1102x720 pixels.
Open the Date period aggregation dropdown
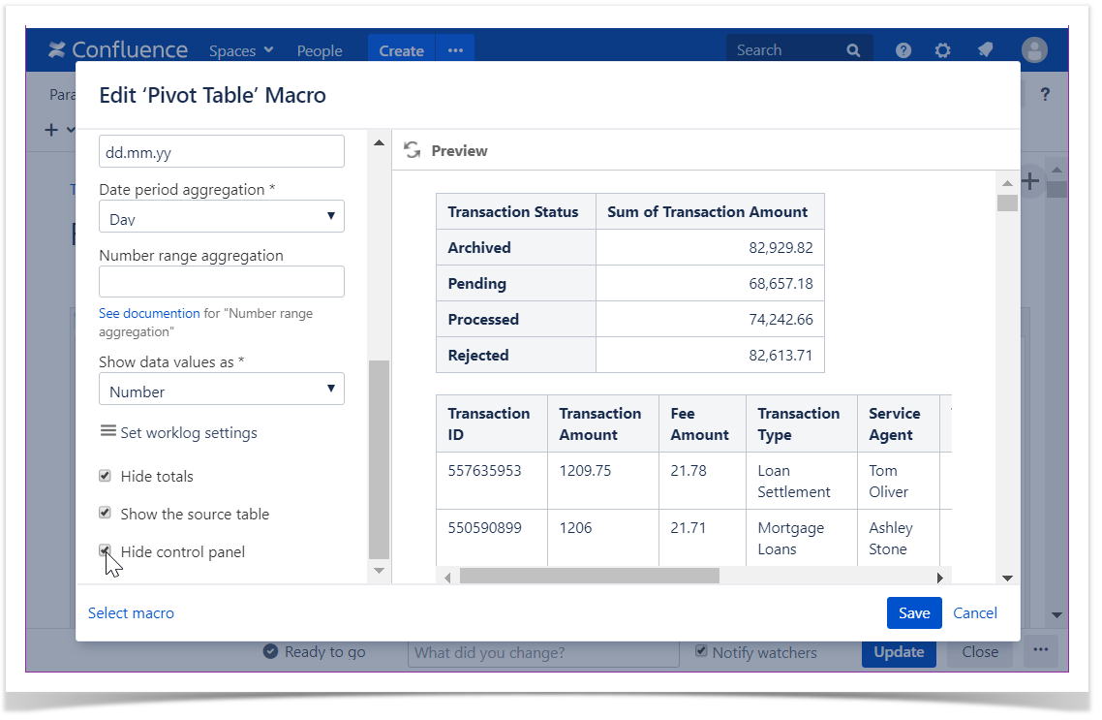tap(221, 216)
